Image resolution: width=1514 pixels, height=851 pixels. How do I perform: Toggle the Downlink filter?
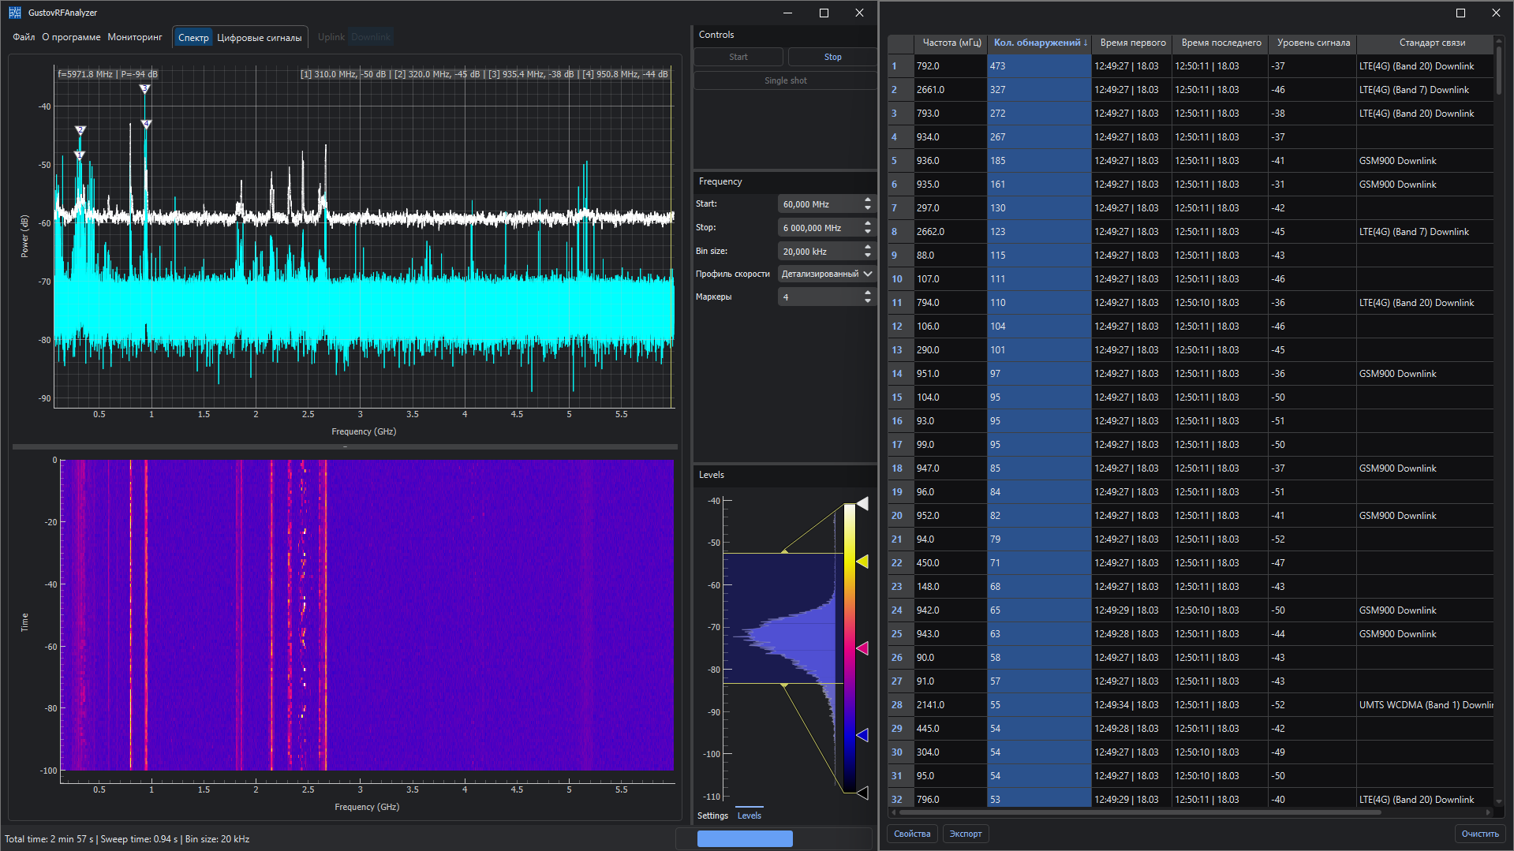(x=371, y=37)
